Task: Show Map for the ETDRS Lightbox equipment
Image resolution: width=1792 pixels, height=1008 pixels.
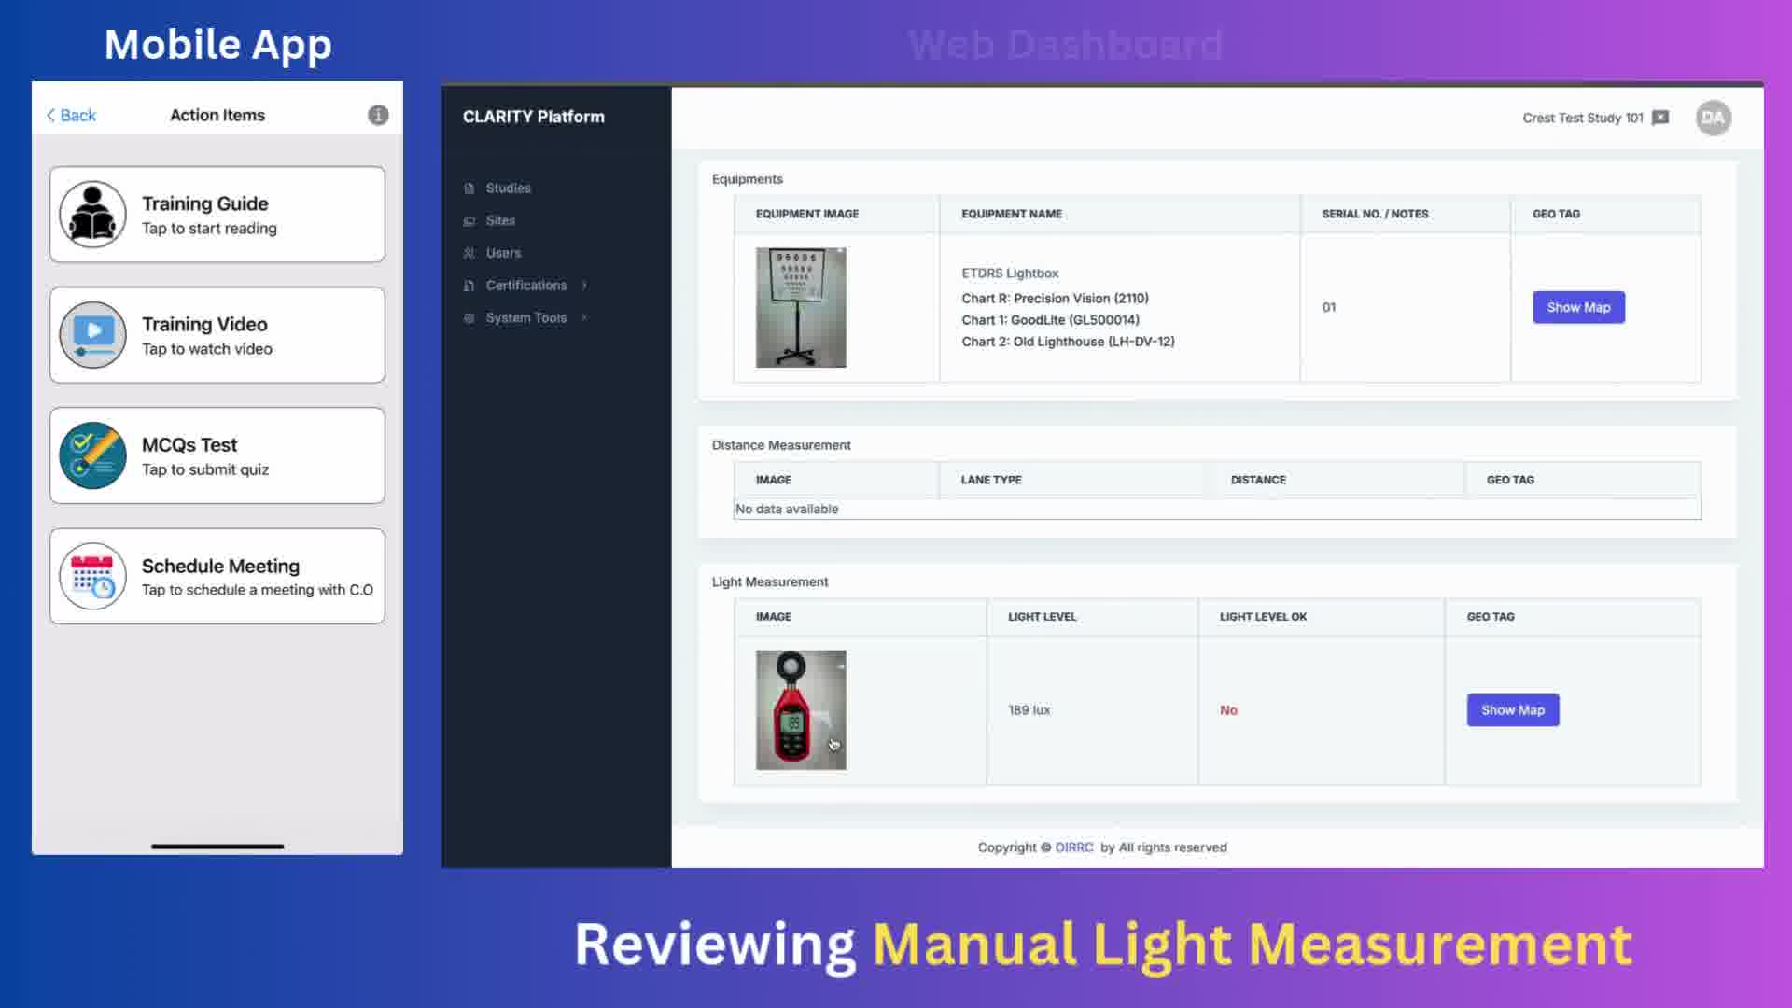Action: [x=1578, y=307]
